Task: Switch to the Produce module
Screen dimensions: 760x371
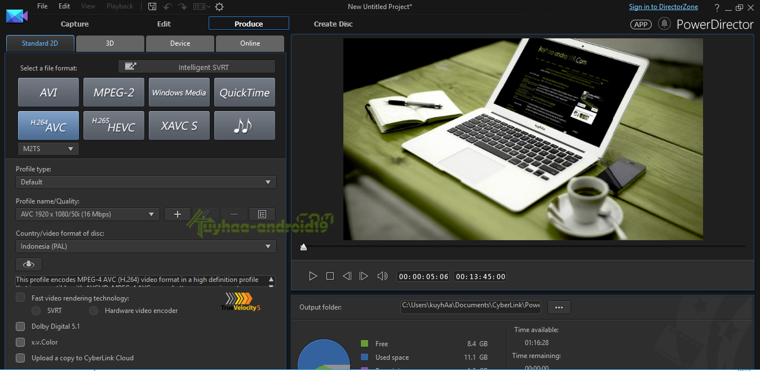Action: tap(249, 24)
